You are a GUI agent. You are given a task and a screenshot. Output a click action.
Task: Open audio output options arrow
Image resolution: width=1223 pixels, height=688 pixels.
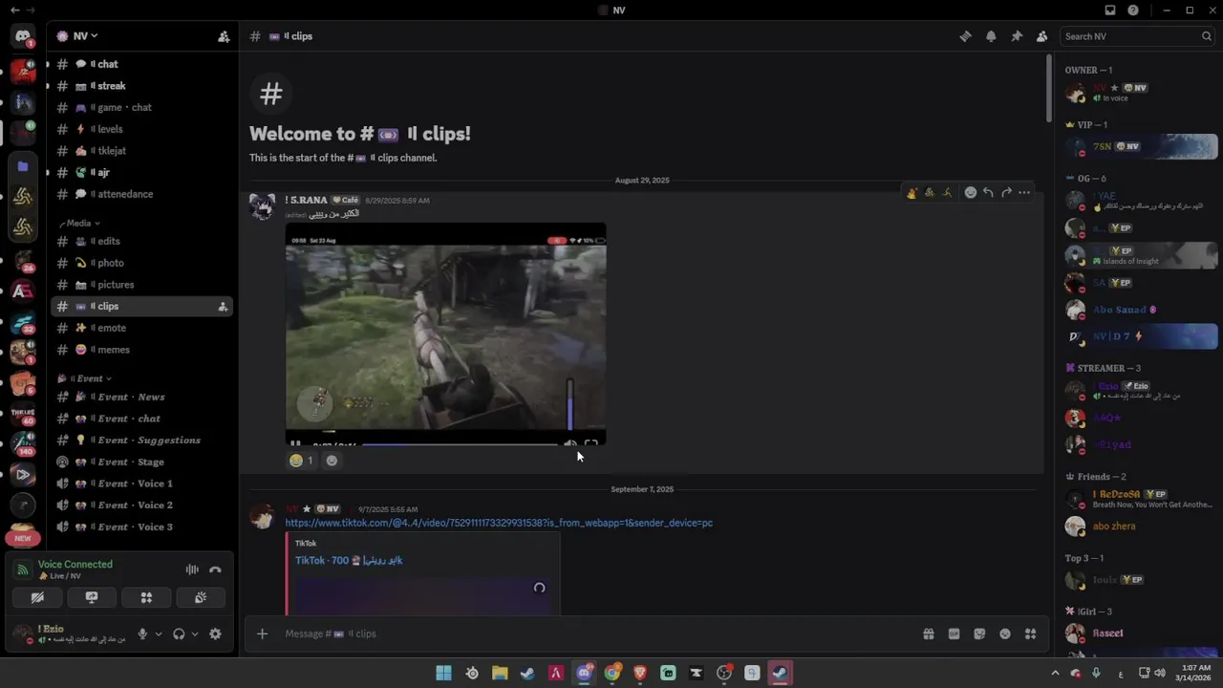195,634
